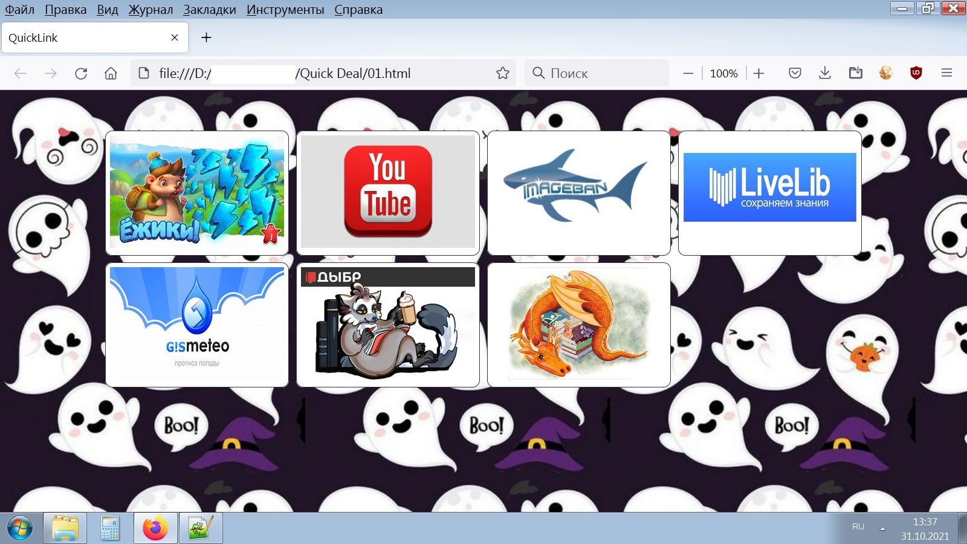Open the Imageban shark tile
967x544 pixels.
(x=579, y=193)
